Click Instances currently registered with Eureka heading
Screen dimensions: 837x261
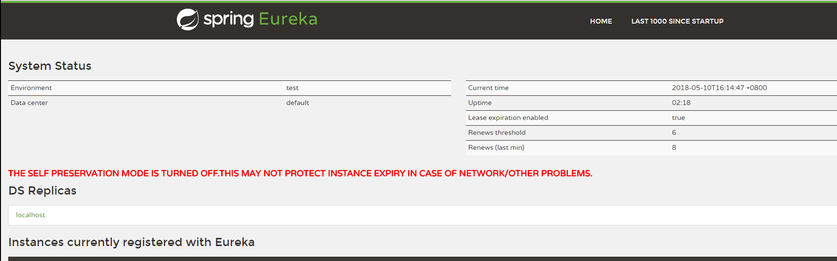(x=132, y=242)
